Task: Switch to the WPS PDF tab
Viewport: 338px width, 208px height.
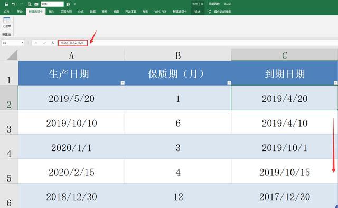Action: 160,12
